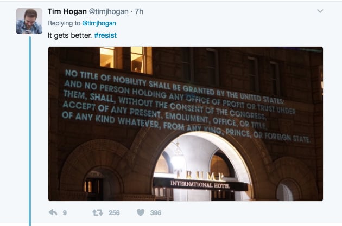Open the tweet via the 7h timestamp
The height and width of the screenshot is (226, 342).
[139, 11]
